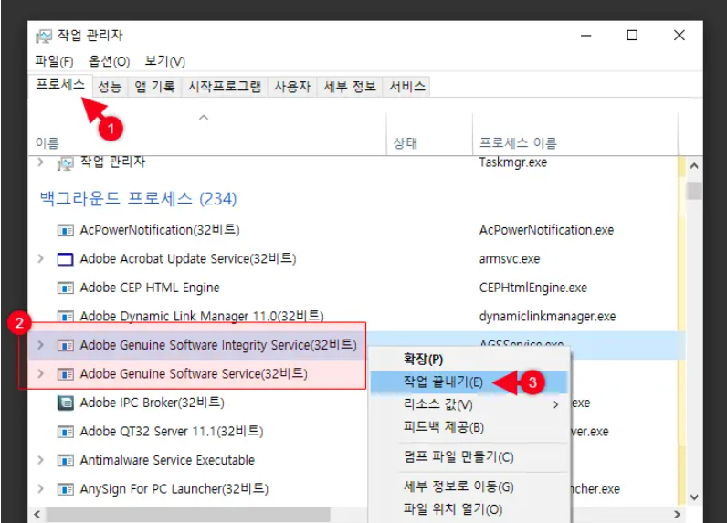Screen dimensions: 727x523
Task: Click the Adobe IPC Broker icon
Action: (x=66, y=403)
